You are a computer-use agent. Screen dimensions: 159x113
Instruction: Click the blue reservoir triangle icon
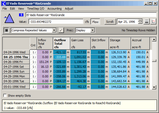pos(9,18)
